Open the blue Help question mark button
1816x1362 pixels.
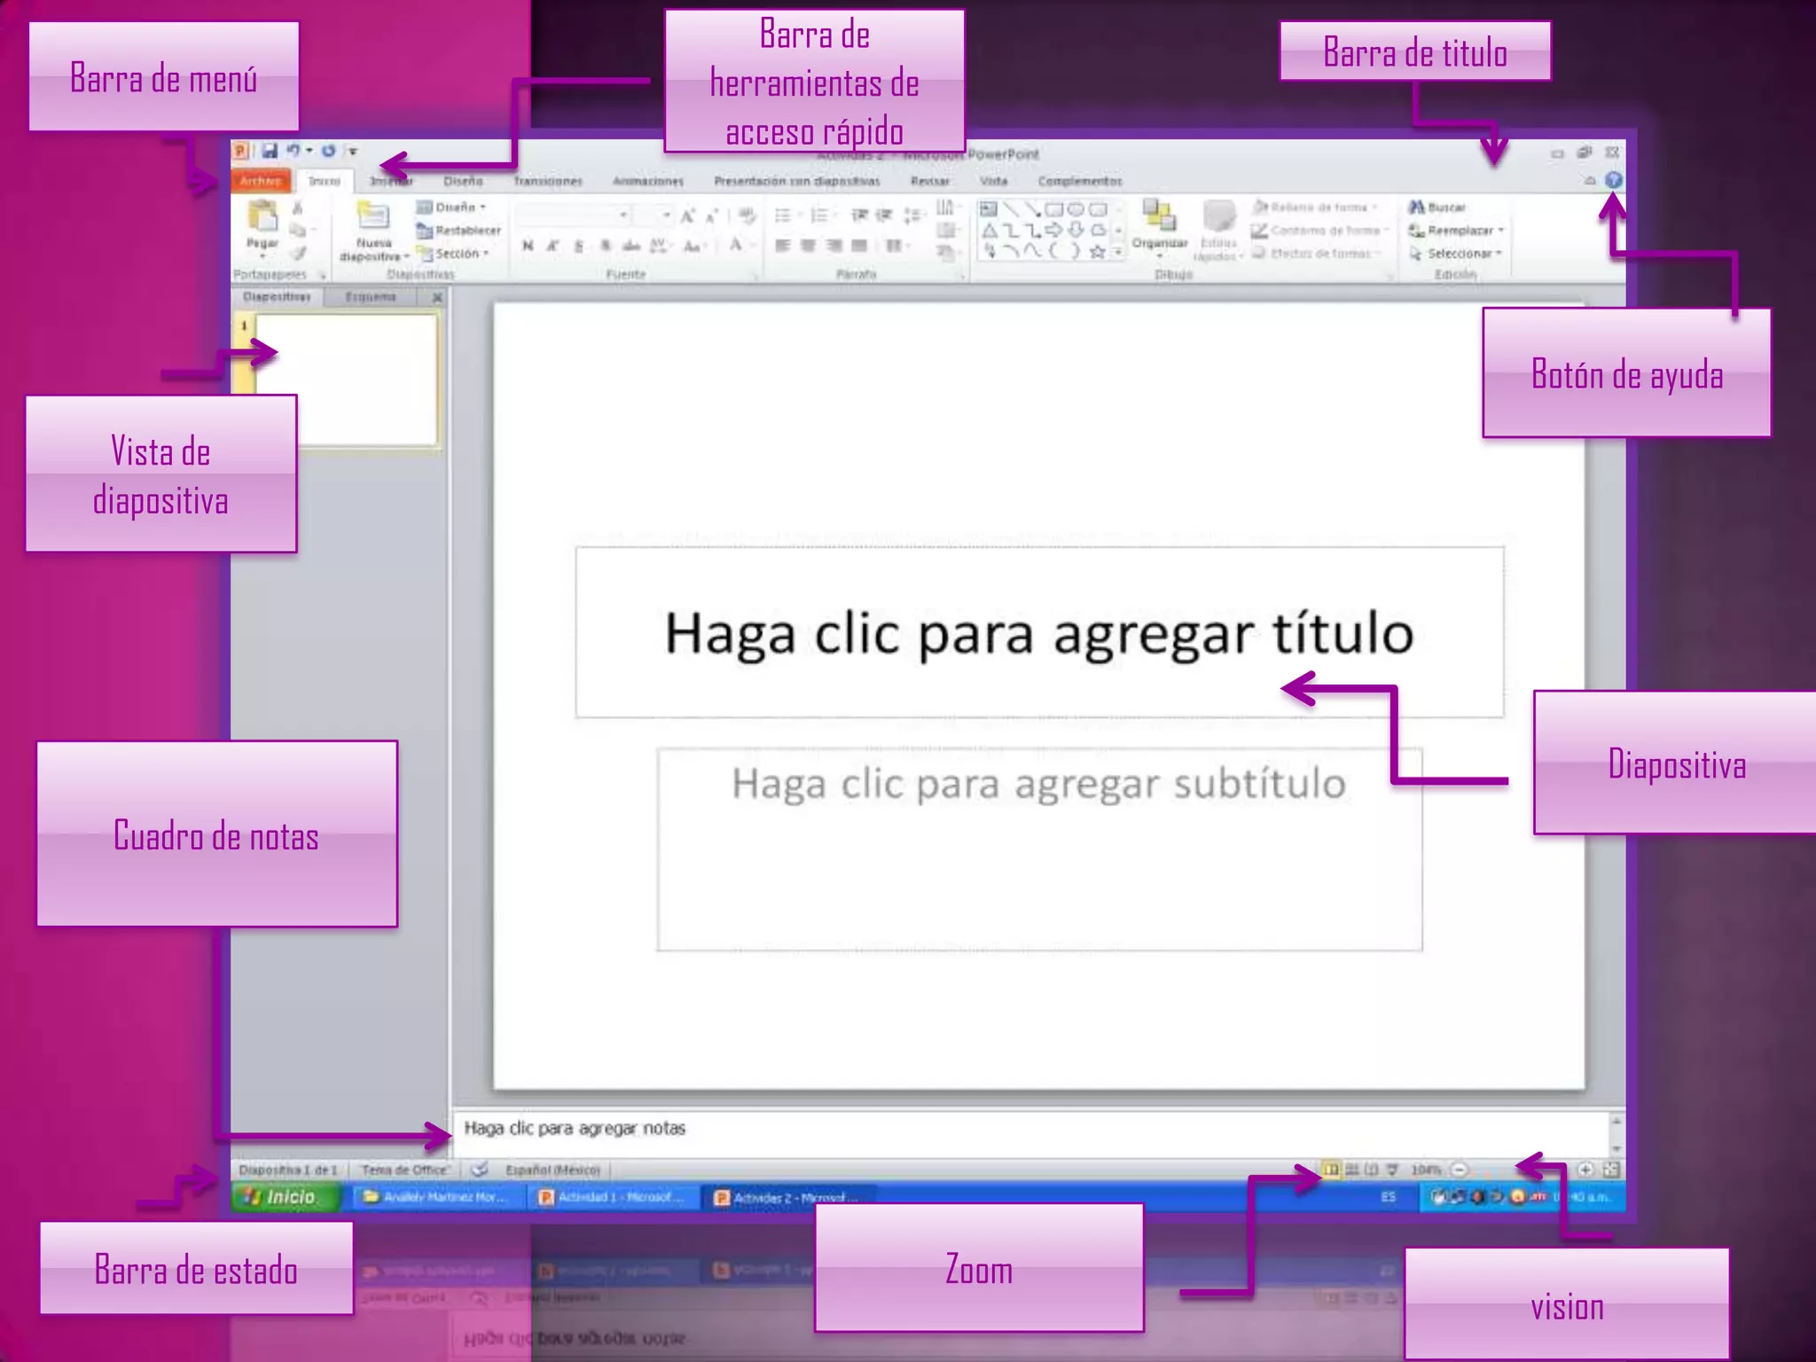[1613, 180]
